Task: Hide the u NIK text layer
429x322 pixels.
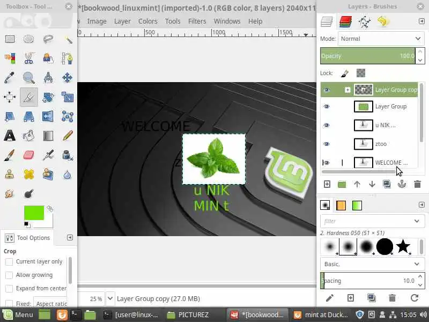Action: click(x=327, y=126)
